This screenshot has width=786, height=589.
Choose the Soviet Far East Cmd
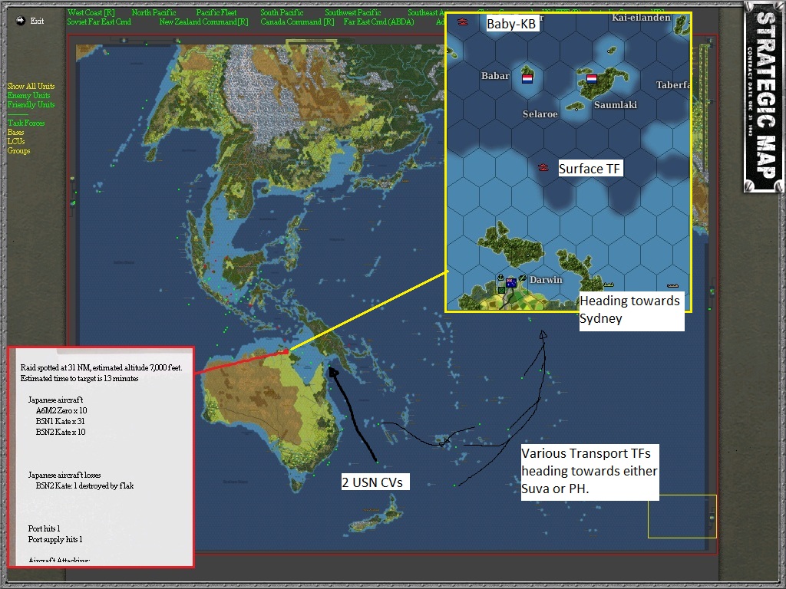tap(99, 22)
